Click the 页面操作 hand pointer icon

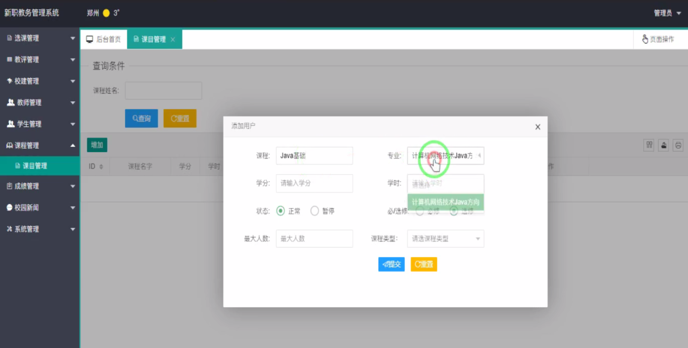(645, 39)
